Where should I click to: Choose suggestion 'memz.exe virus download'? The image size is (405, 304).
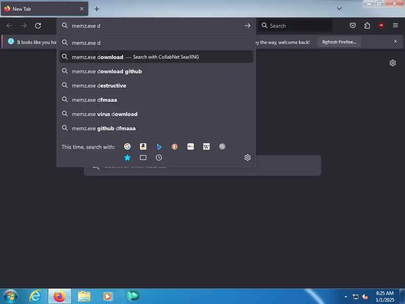coord(156,114)
